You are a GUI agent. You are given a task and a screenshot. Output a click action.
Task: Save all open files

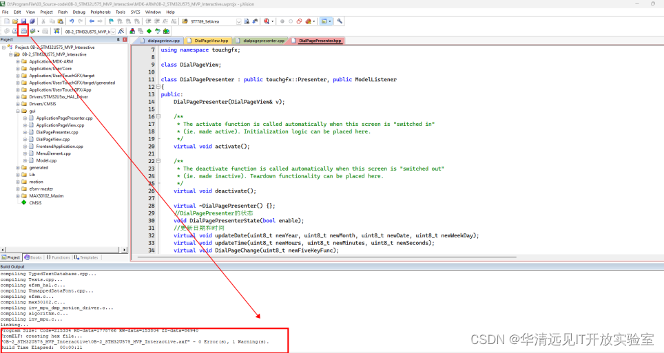[32, 21]
